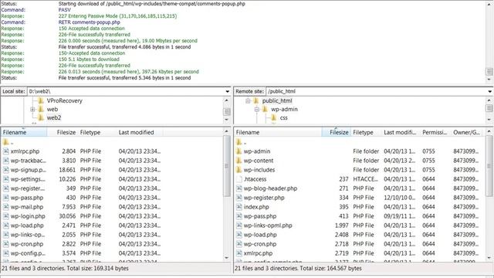The image size is (494, 278).
Task: Click the wp-blog-header.php file icon
Action: [239, 188]
